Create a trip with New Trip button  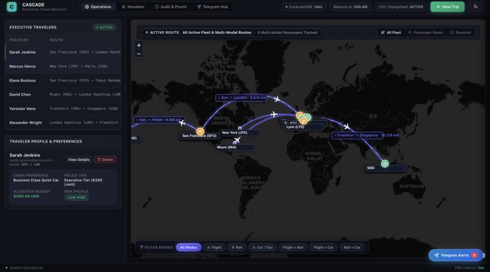click(x=447, y=7)
